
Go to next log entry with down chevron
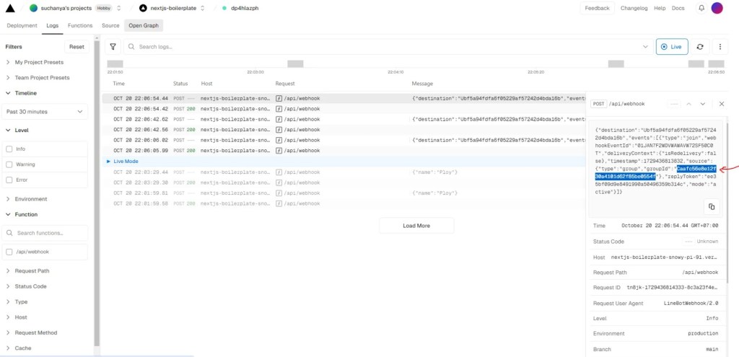(703, 104)
